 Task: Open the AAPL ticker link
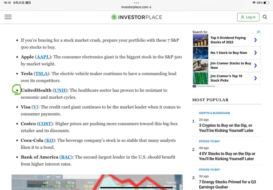pyautogui.click(x=43, y=57)
